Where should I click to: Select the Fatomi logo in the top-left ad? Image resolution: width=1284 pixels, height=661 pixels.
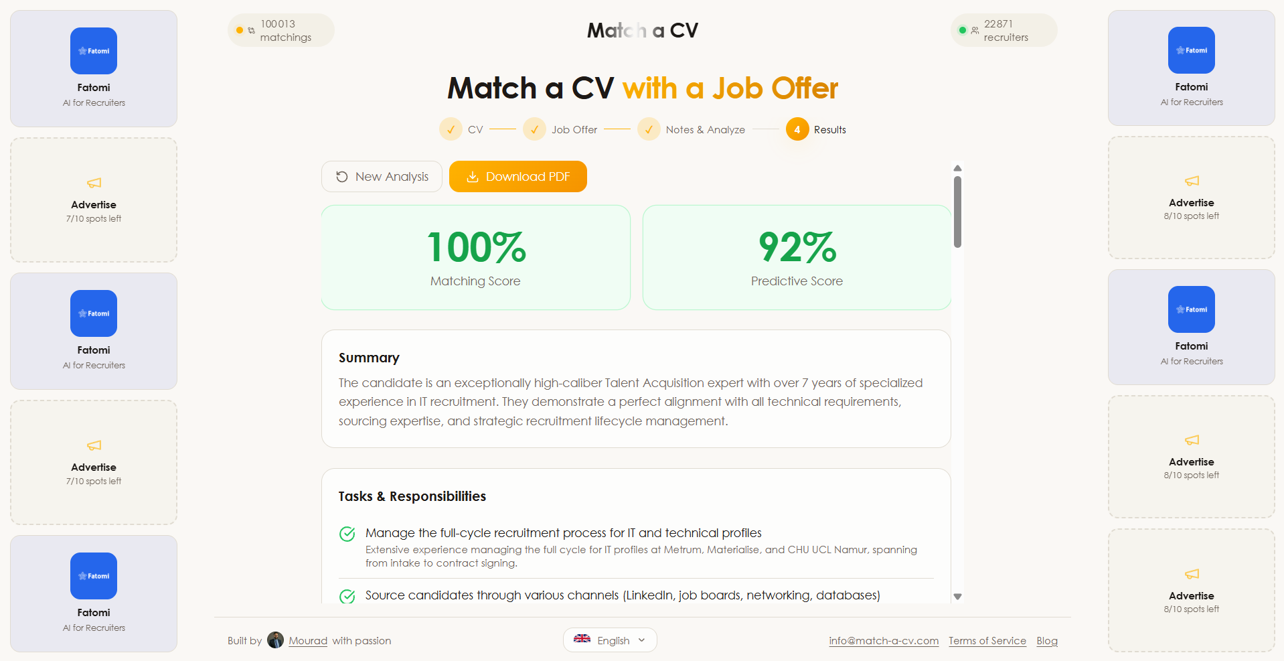(x=93, y=50)
